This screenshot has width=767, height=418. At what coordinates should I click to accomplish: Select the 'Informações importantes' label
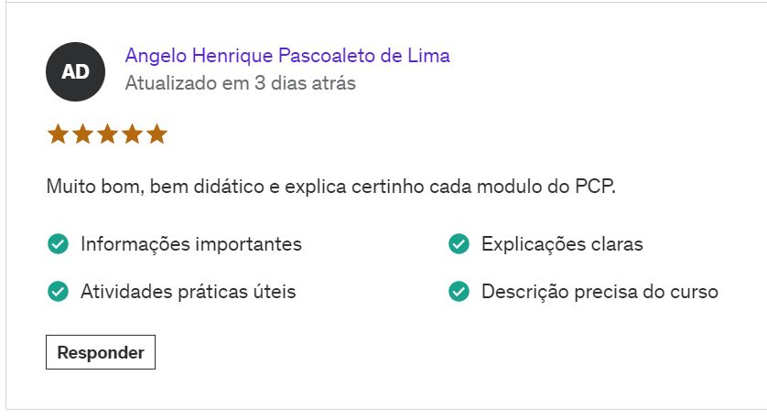[x=191, y=244]
